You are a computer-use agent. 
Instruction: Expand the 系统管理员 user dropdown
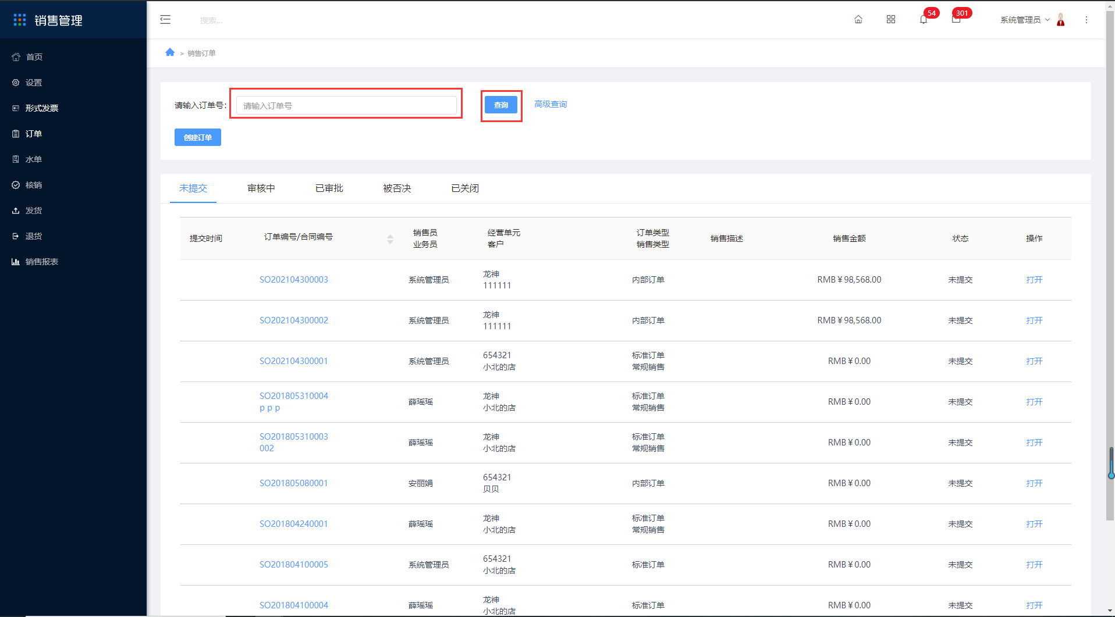(x=1025, y=20)
